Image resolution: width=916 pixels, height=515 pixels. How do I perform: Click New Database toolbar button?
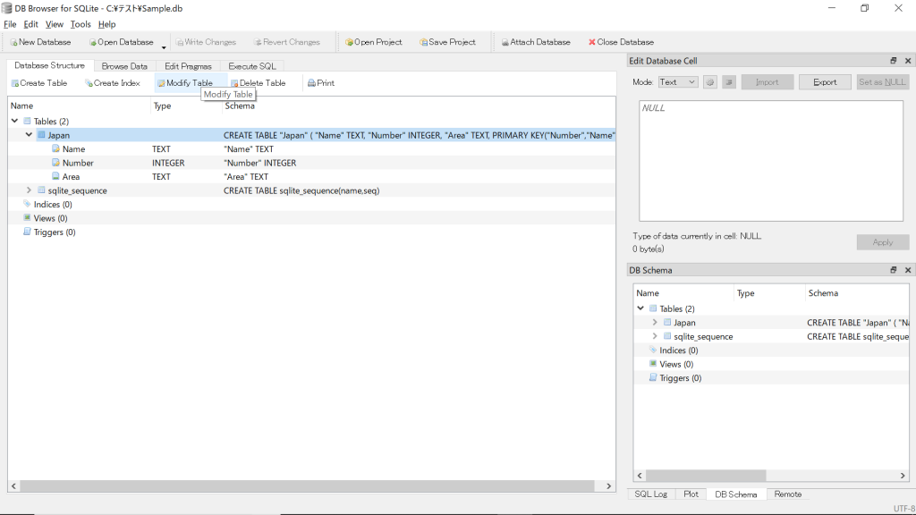[x=40, y=42]
